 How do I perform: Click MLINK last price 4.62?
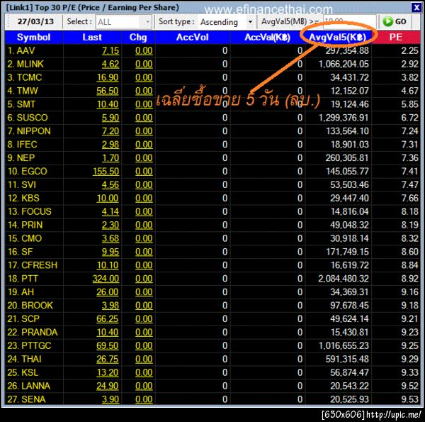point(110,64)
